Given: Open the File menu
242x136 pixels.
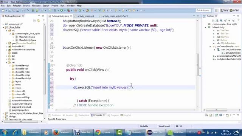Looking at the screenshot, I should pyautogui.click(x=3, y=6).
